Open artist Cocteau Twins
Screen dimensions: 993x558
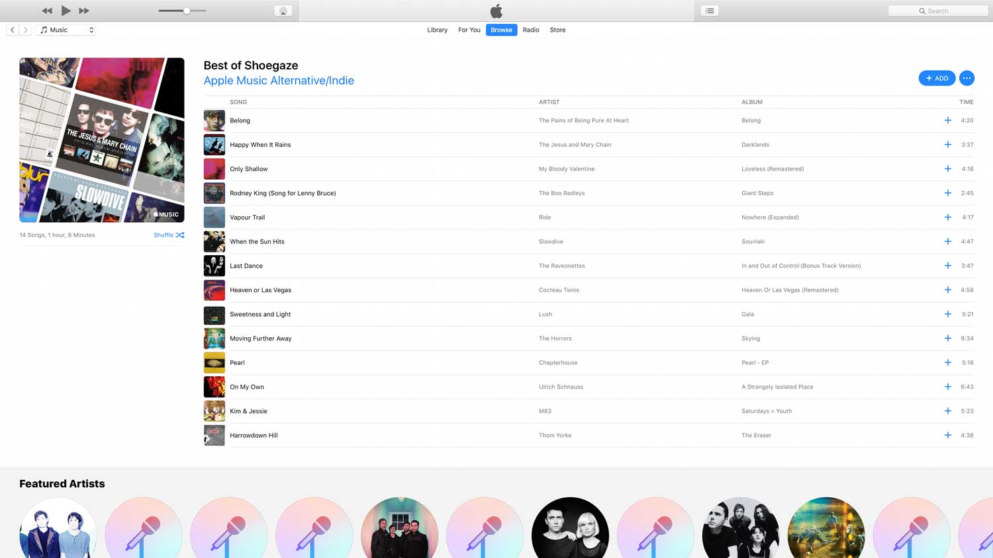[x=559, y=290]
